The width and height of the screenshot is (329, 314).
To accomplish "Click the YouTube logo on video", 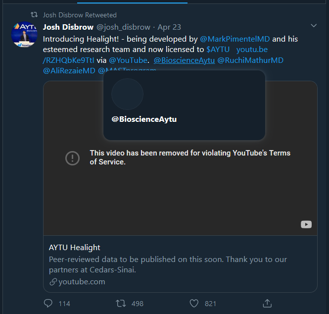I will [306, 224].
